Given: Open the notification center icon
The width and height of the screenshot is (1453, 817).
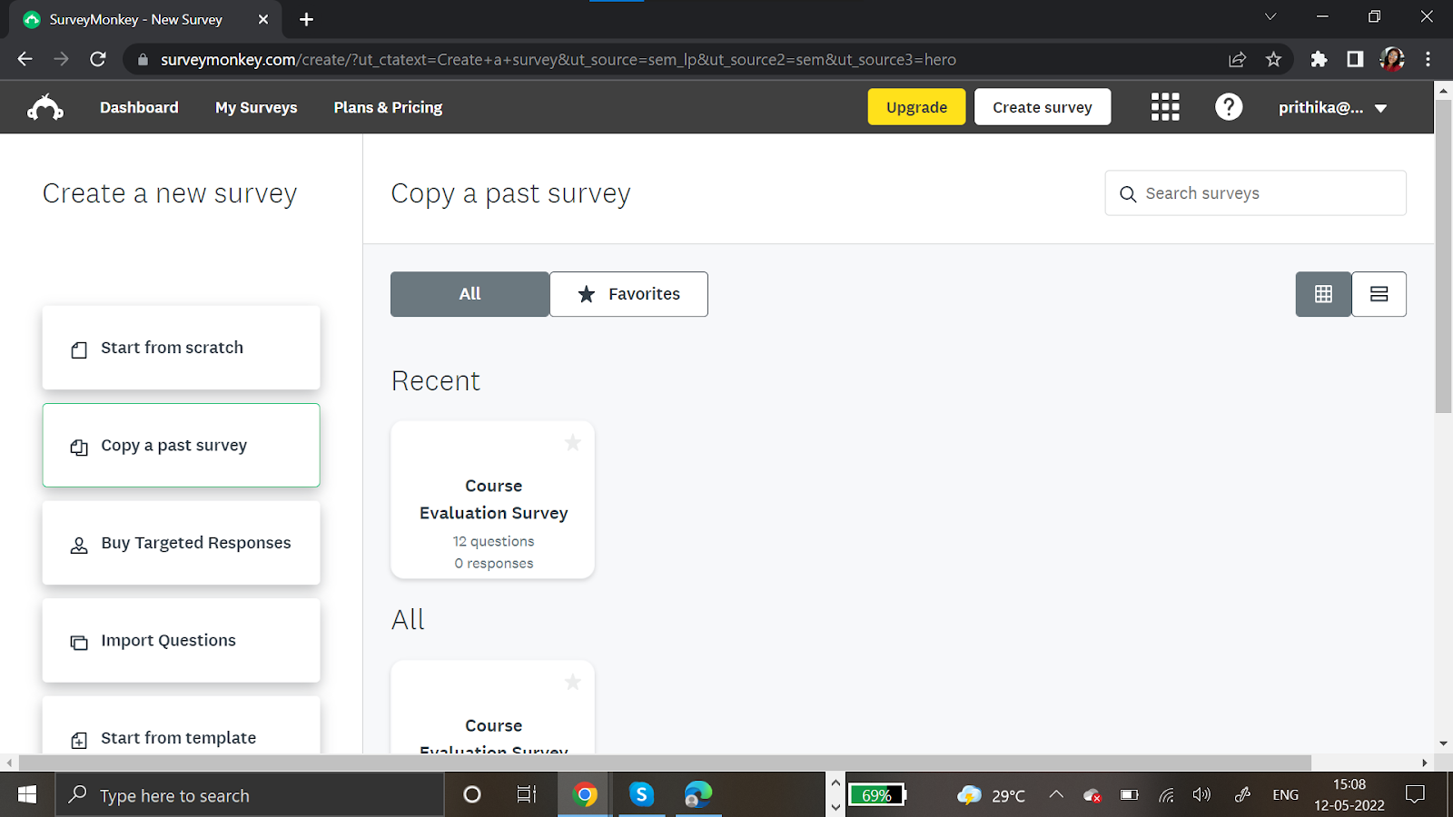Looking at the screenshot, I should point(1415,795).
